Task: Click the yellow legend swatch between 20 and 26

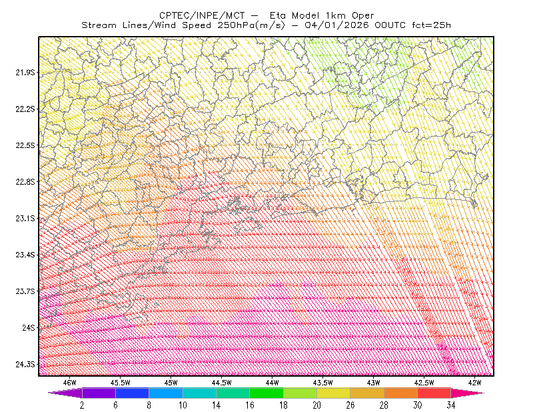Action: (334, 393)
